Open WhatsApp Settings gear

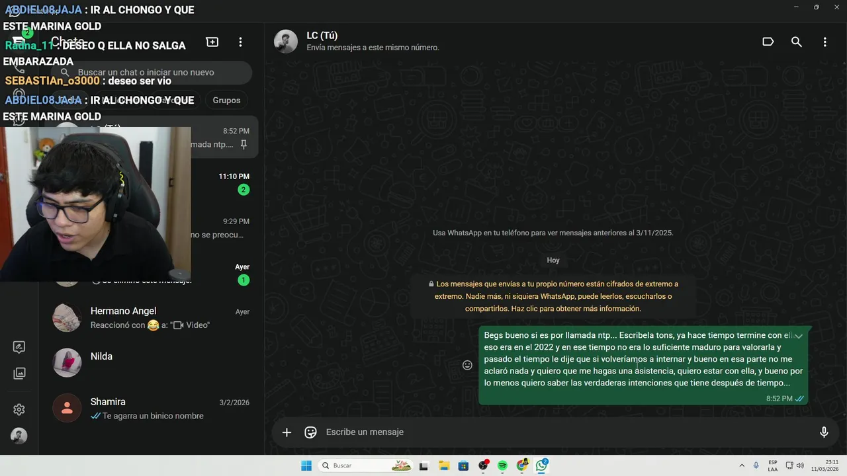19,410
